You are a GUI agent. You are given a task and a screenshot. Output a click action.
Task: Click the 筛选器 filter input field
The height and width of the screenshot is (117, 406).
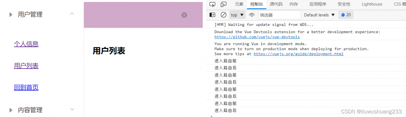(279, 15)
